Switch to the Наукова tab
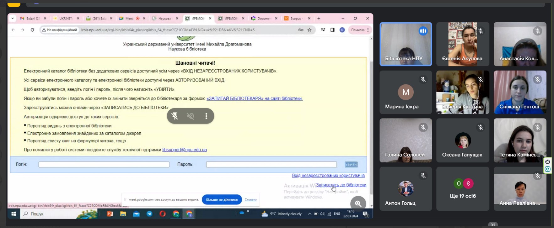554x228 pixels. pyautogui.click(x=165, y=19)
